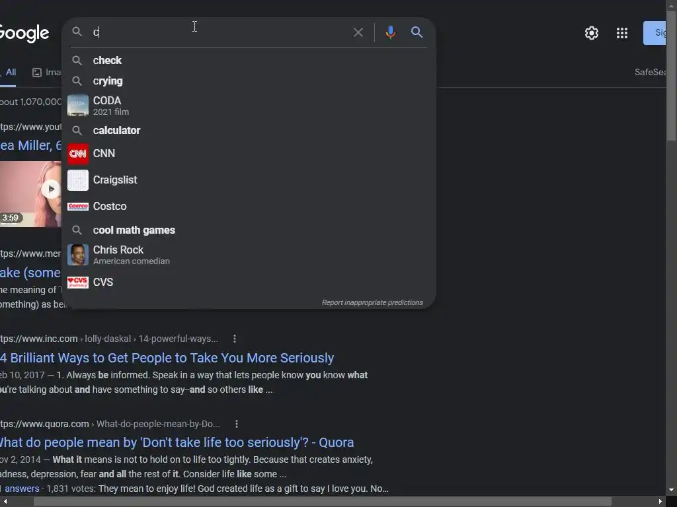This screenshot has height=507, width=677.
Task: Select the 'cool math games' suggestion
Action: (249, 230)
